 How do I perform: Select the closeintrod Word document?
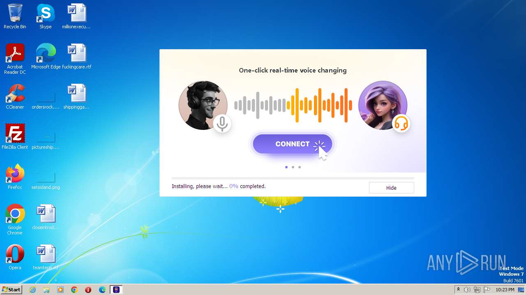[x=45, y=217]
